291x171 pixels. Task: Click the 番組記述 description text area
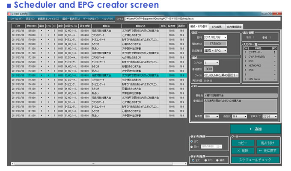click(241, 106)
